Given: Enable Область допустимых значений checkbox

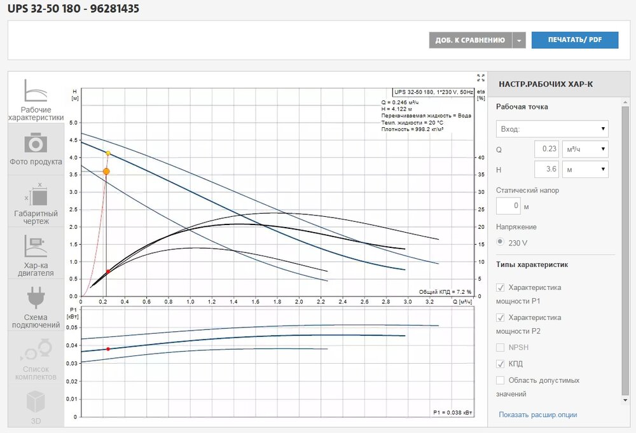Looking at the screenshot, I should [501, 380].
